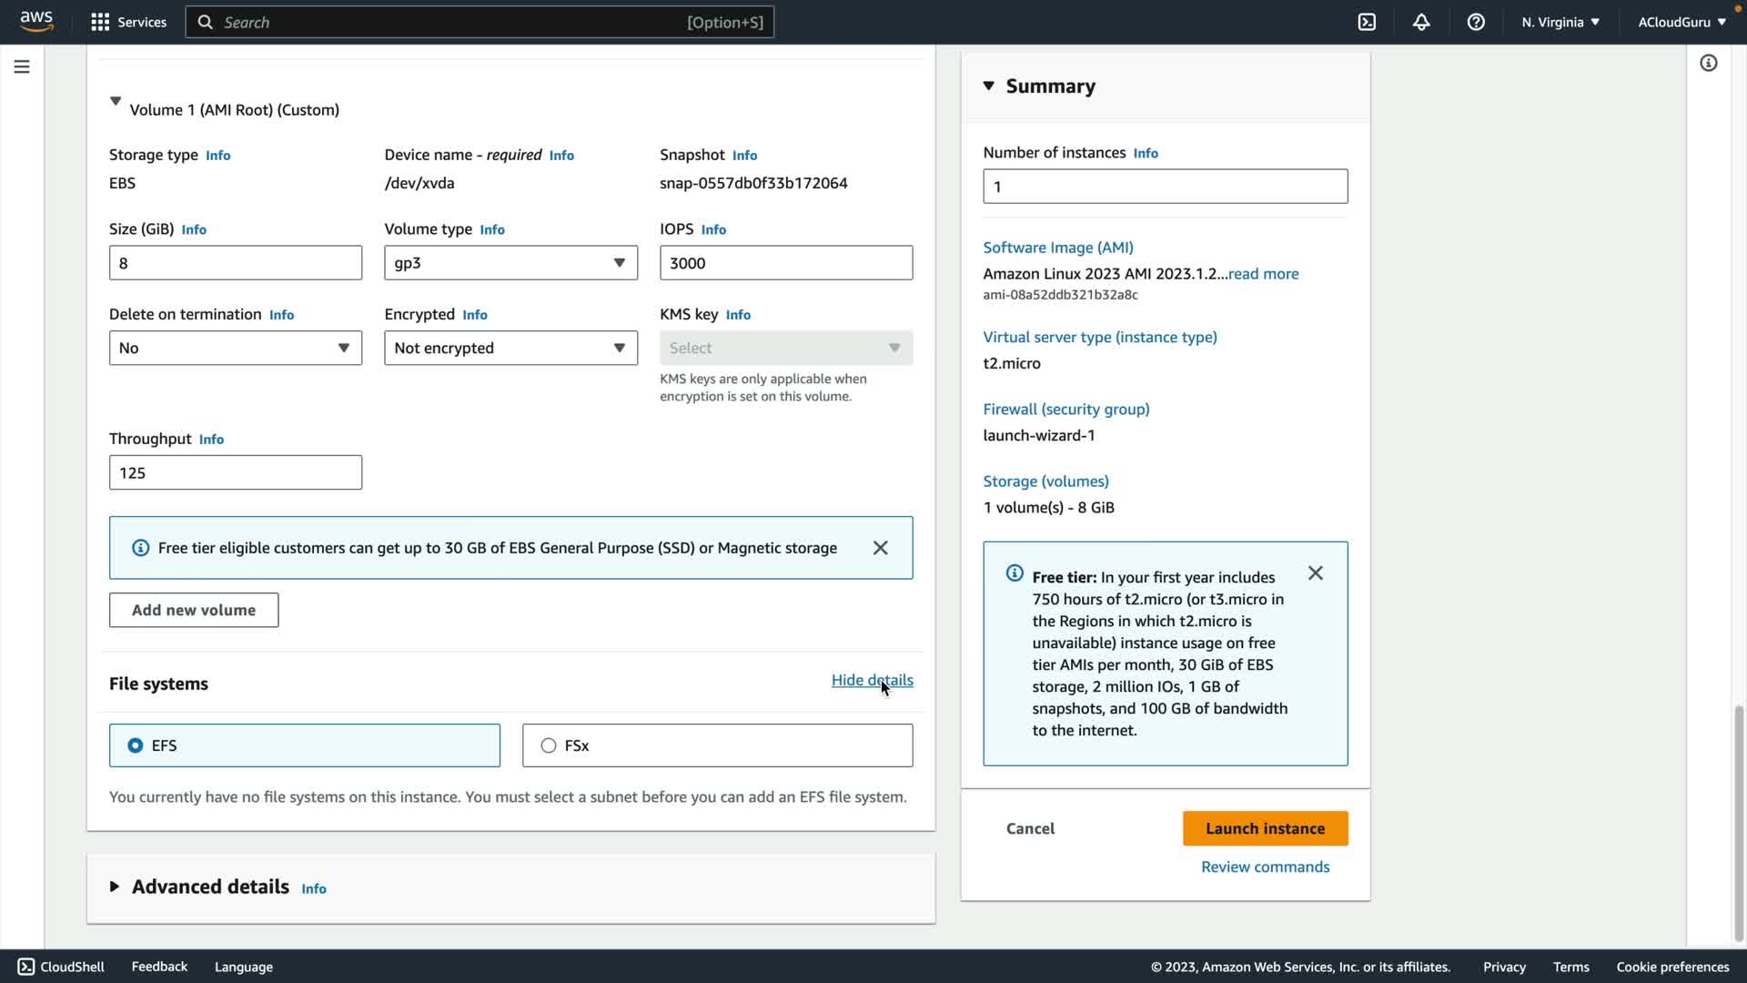Open the Volume type gp3 dropdown
The width and height of the screenshot is (1747, 983).
tap(510, 263)
